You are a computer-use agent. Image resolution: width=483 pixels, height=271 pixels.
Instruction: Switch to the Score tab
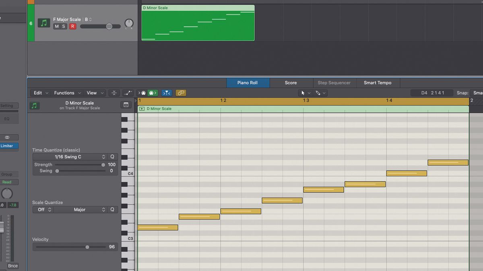(291, 83)
